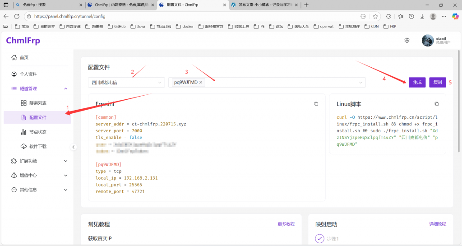Open 更多教程 link

(x=286, y=224)
